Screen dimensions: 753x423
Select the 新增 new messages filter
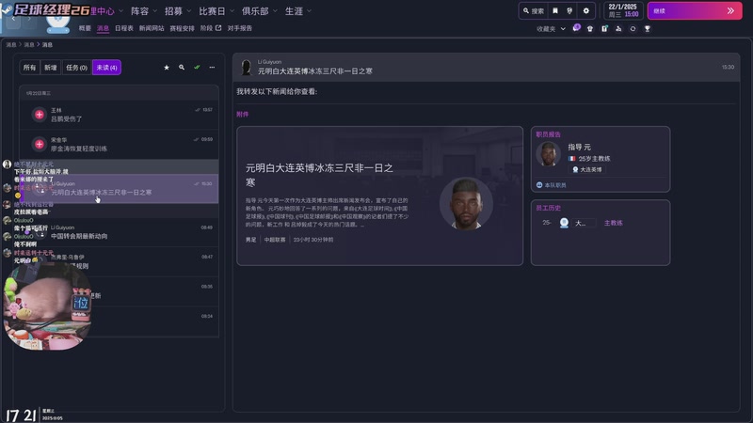click(51, 68)
